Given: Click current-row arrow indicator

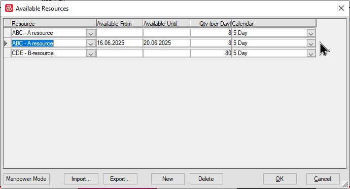Looking at the screenshot, I should pos(6,43).
